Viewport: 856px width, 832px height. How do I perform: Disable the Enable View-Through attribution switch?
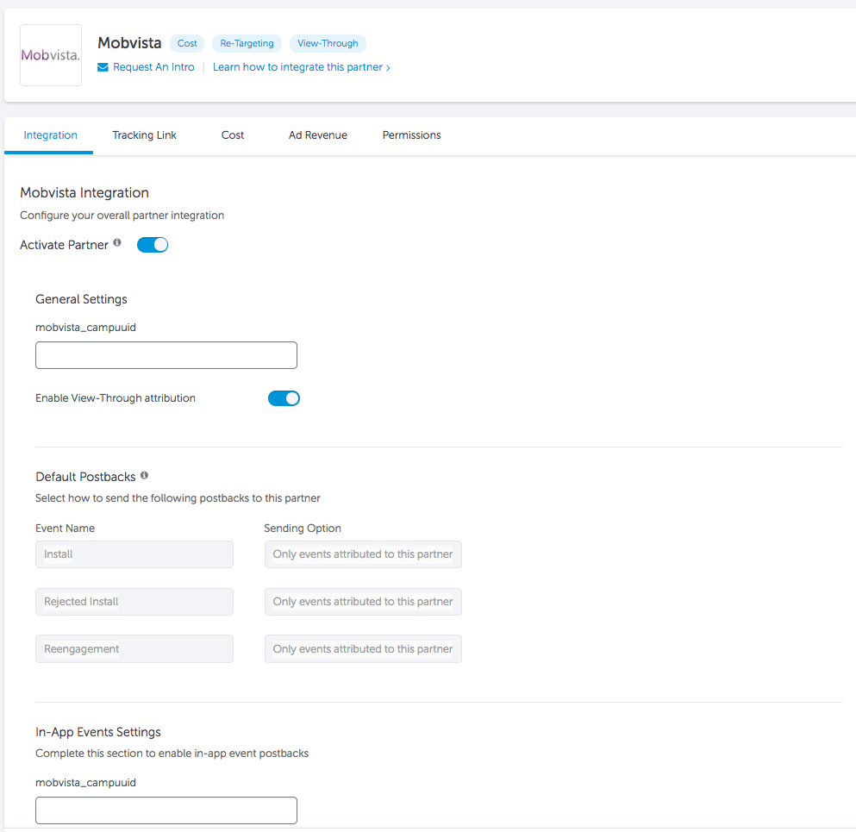(284, 398)
